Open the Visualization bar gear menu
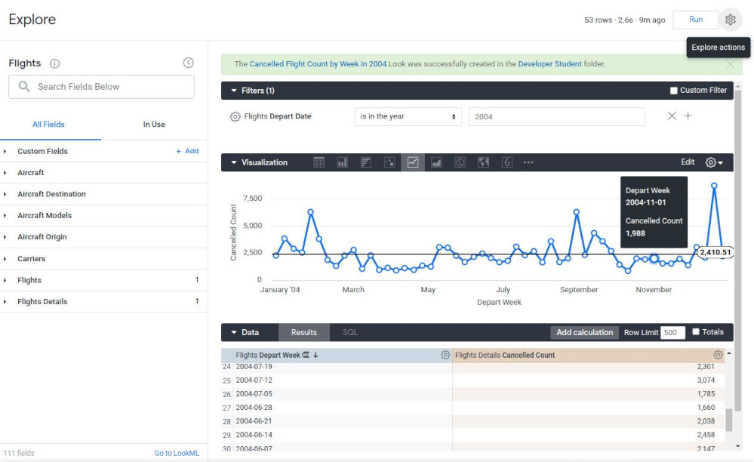 [713, 162]
